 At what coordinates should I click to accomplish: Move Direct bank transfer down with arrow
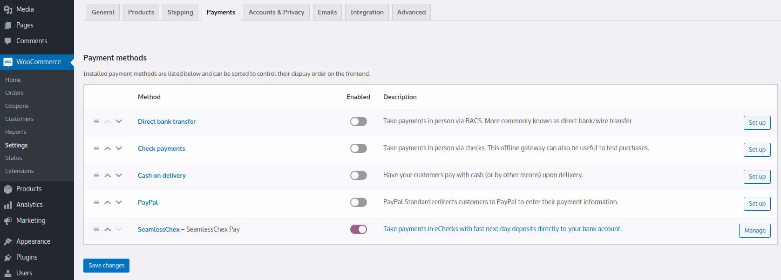click(119, 121)
